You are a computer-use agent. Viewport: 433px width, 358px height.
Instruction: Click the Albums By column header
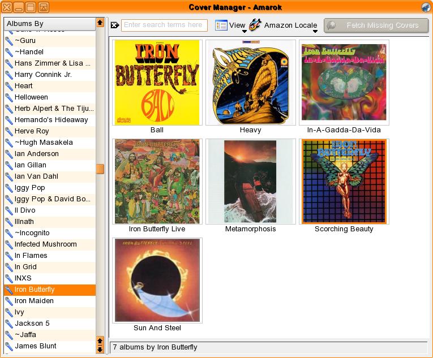point(50,23)
